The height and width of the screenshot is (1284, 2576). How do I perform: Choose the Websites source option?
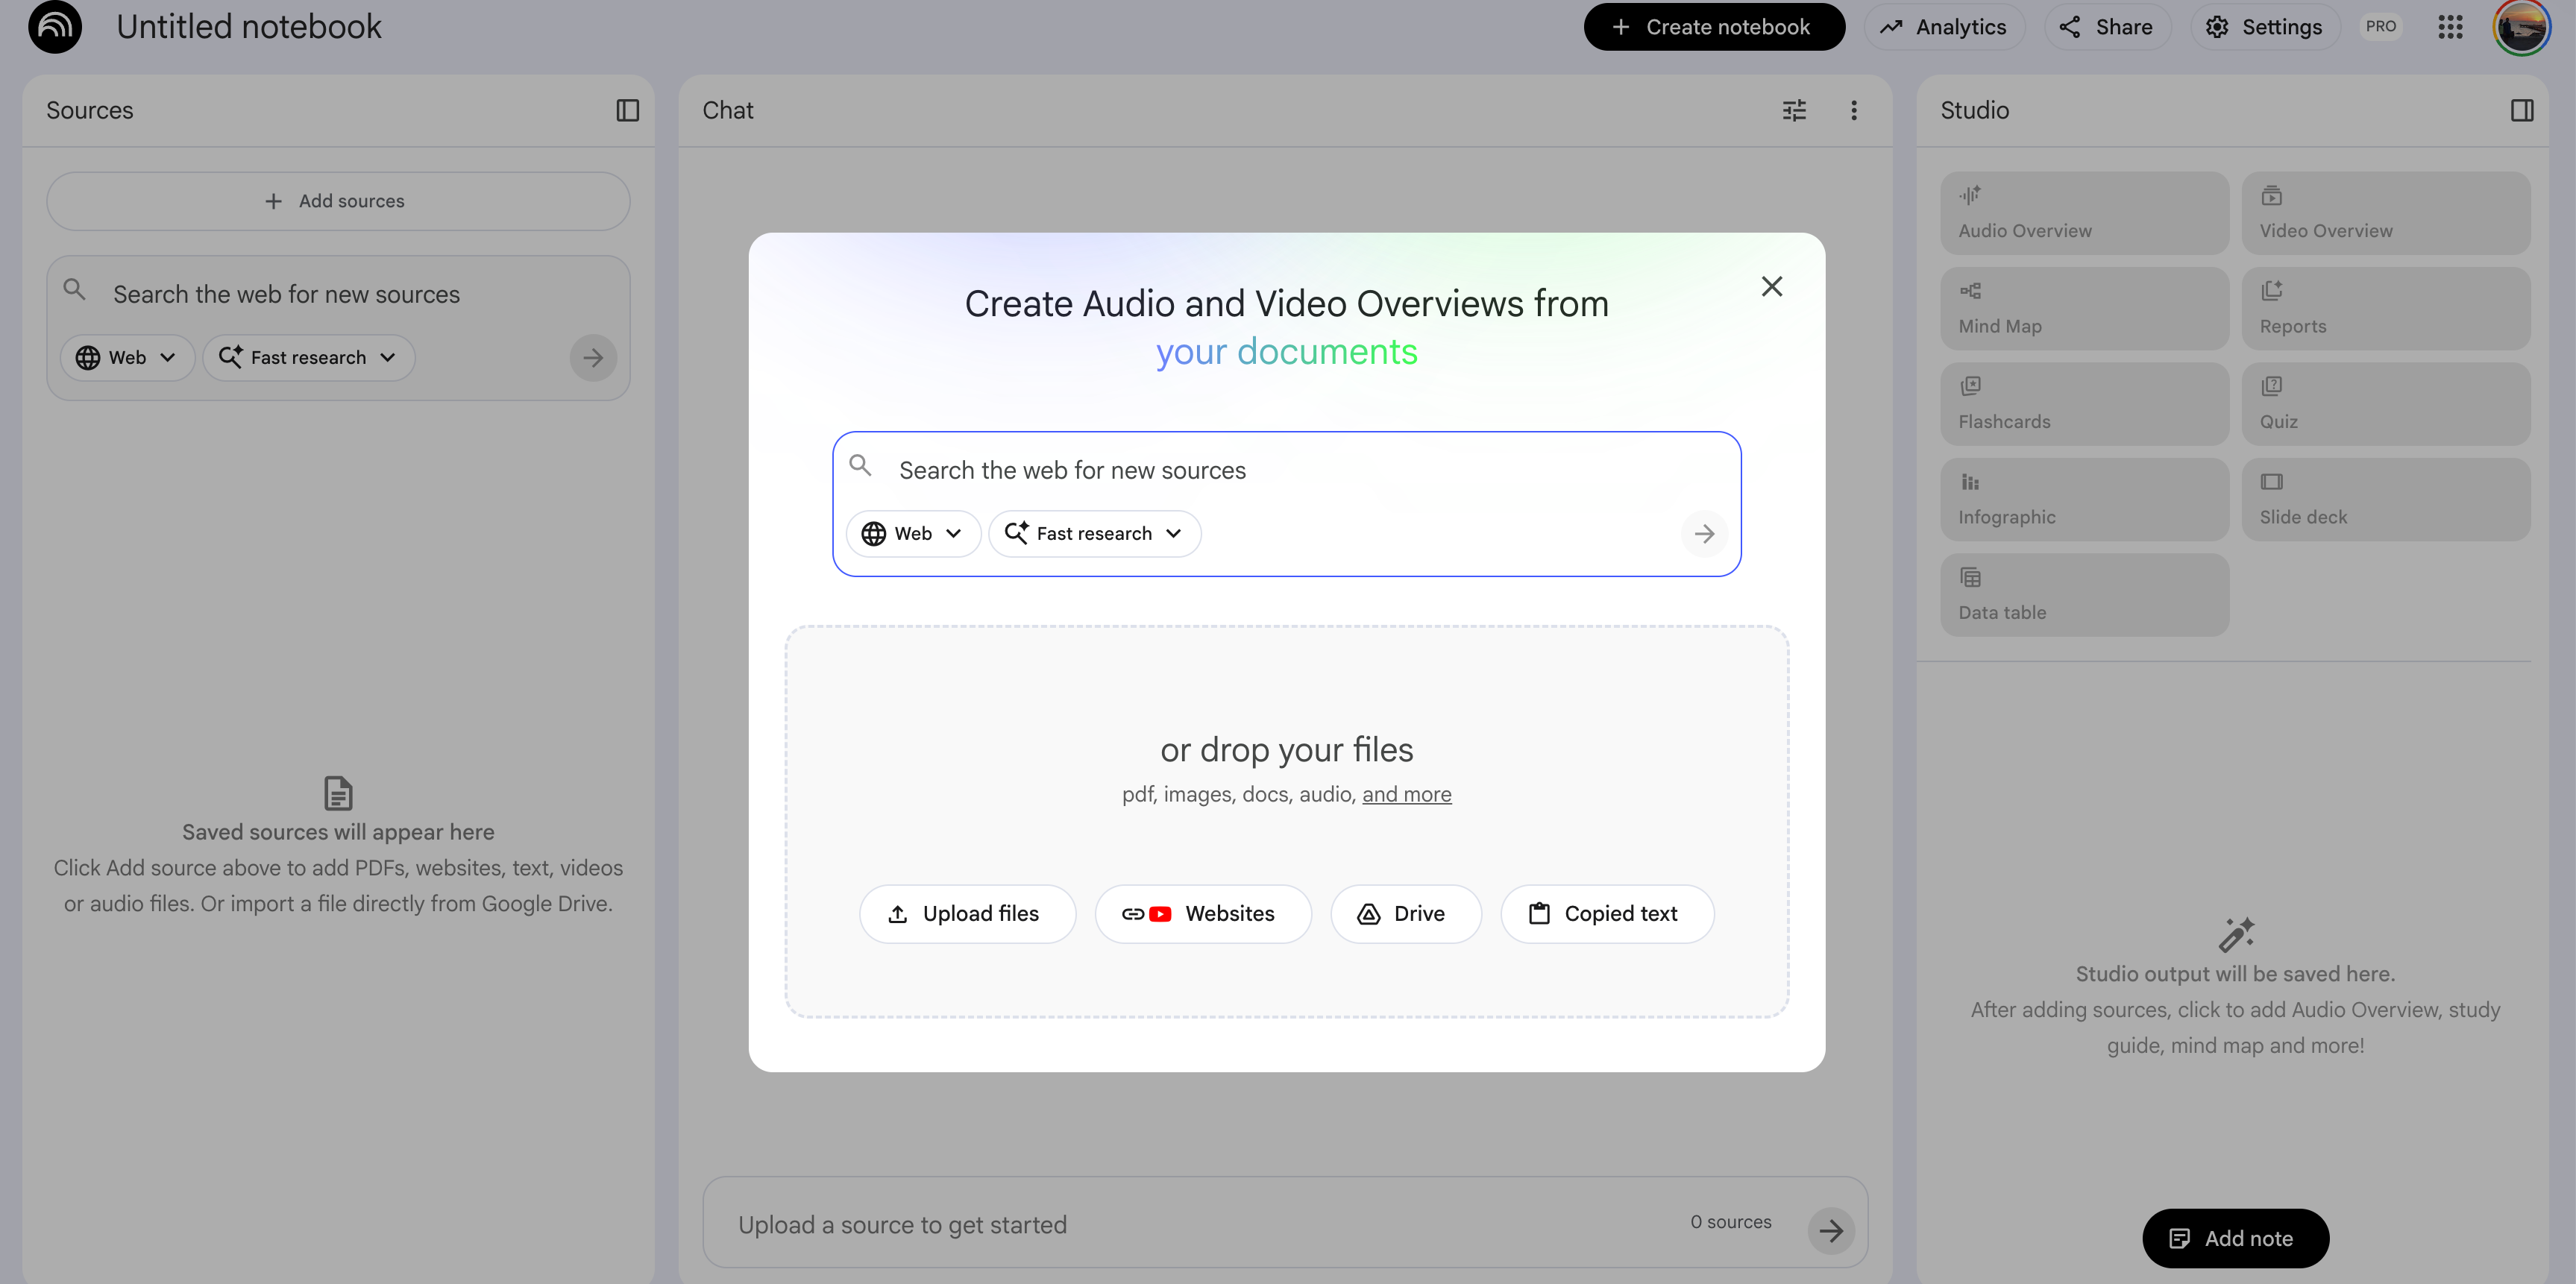1202,914
